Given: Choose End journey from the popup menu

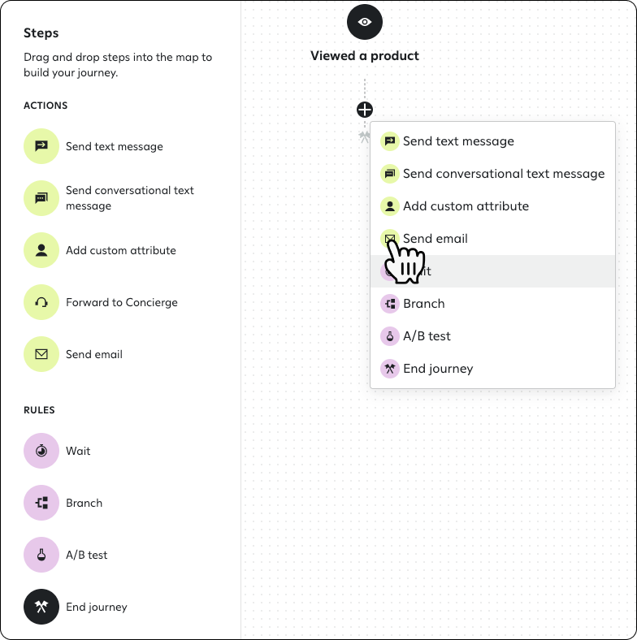Looking at the screenshot, I should click(x=492, y=369).
